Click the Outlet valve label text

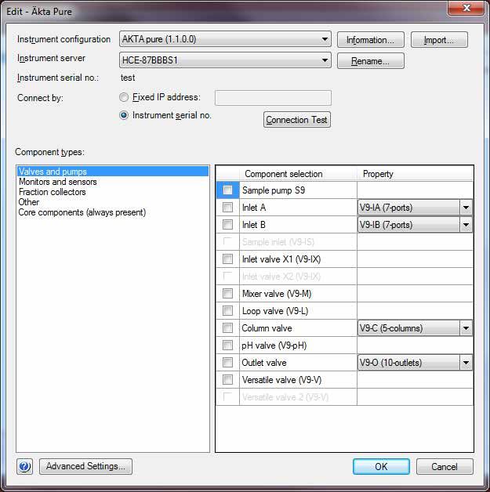[x=264, y=363]
